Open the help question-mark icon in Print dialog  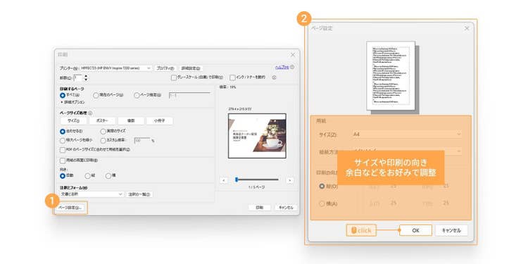click(292, 67)
